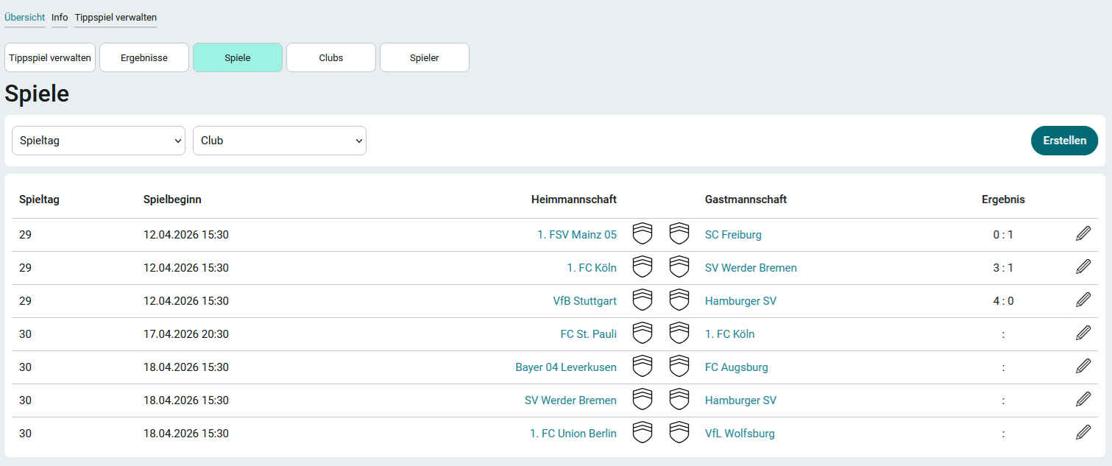Open top Tippspiel verwalten navigation link
The image size is (1112, 466).
tap(116, 17)
